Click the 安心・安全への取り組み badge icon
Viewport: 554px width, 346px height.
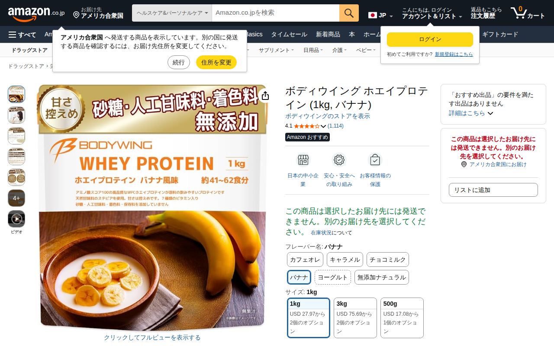(x=339, y=160)
